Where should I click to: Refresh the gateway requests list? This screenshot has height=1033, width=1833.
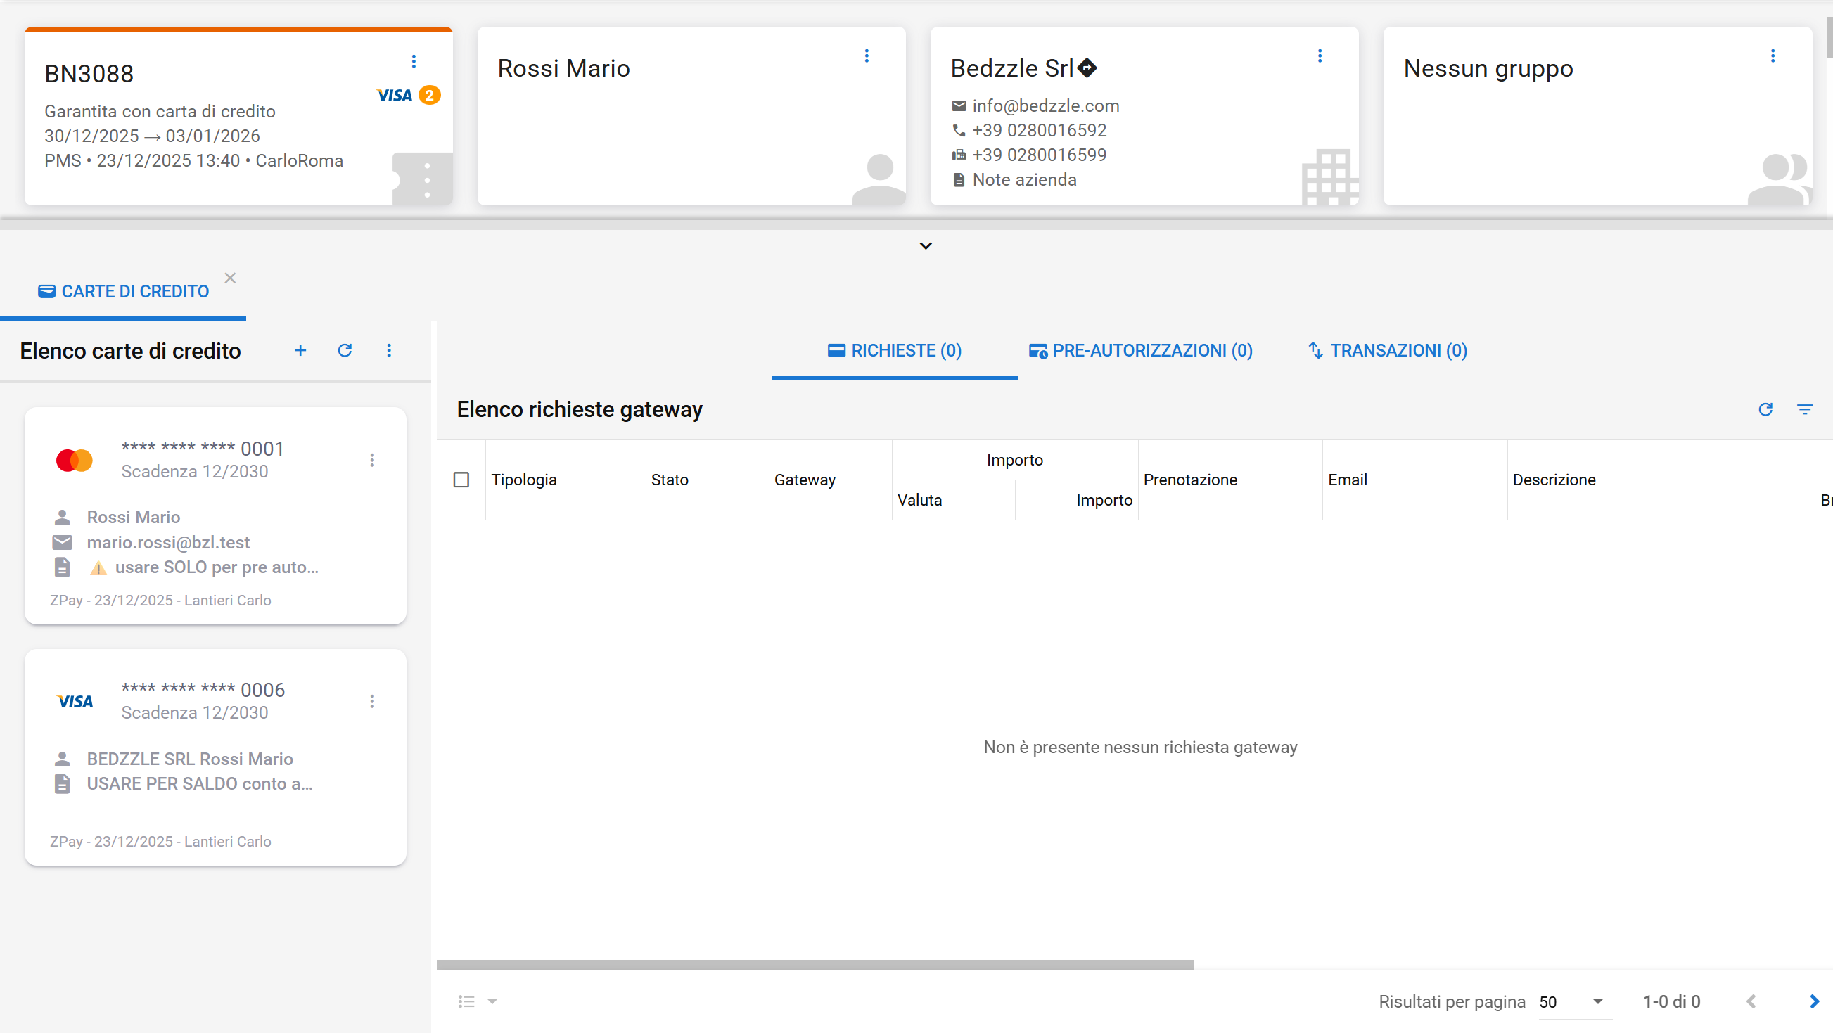point(1765,409)
